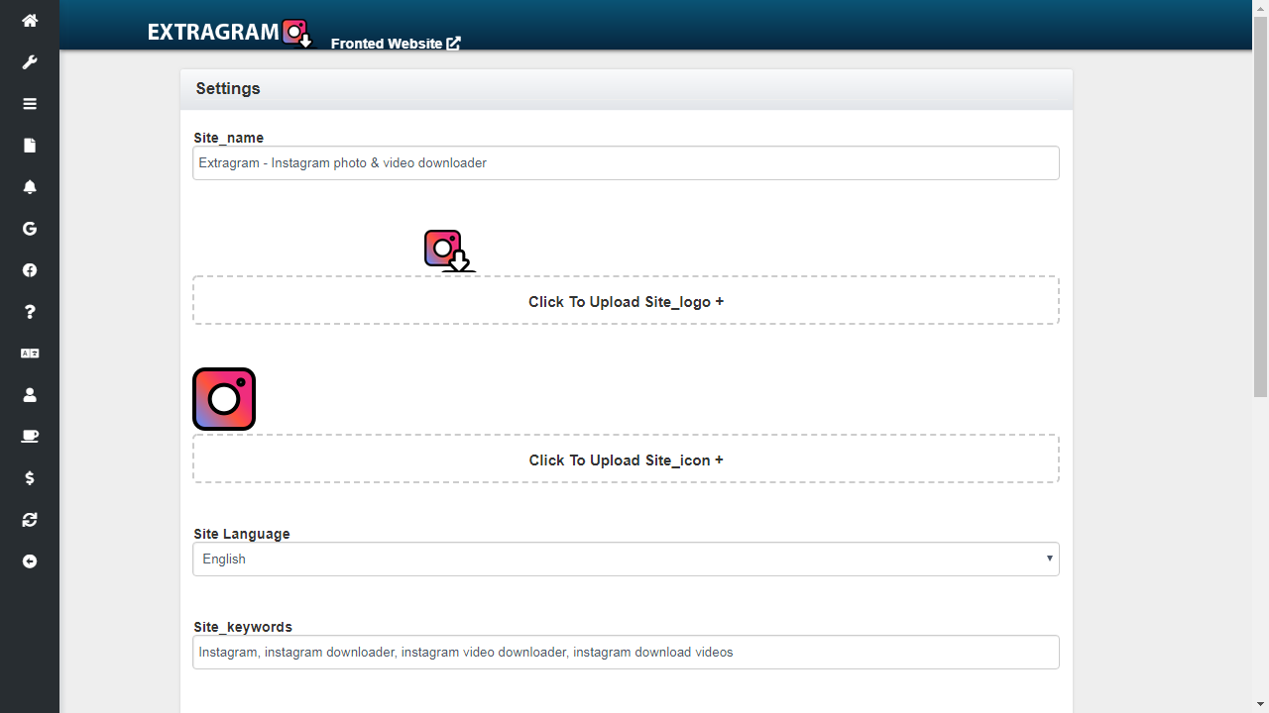Screen dimensions: 1269x713
Task: Click the Google G icon
Action: click(30, 229)
